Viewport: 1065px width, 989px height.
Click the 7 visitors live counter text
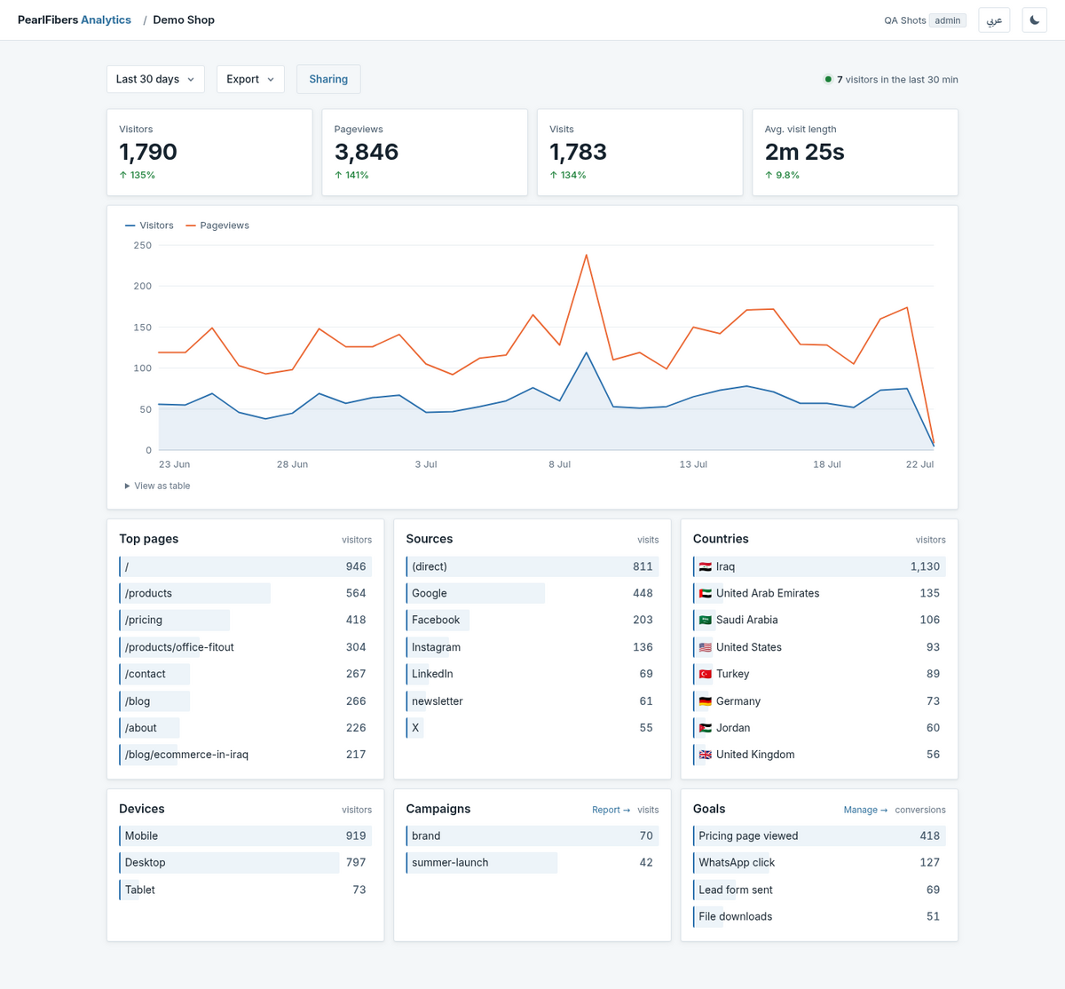point(897,79)
